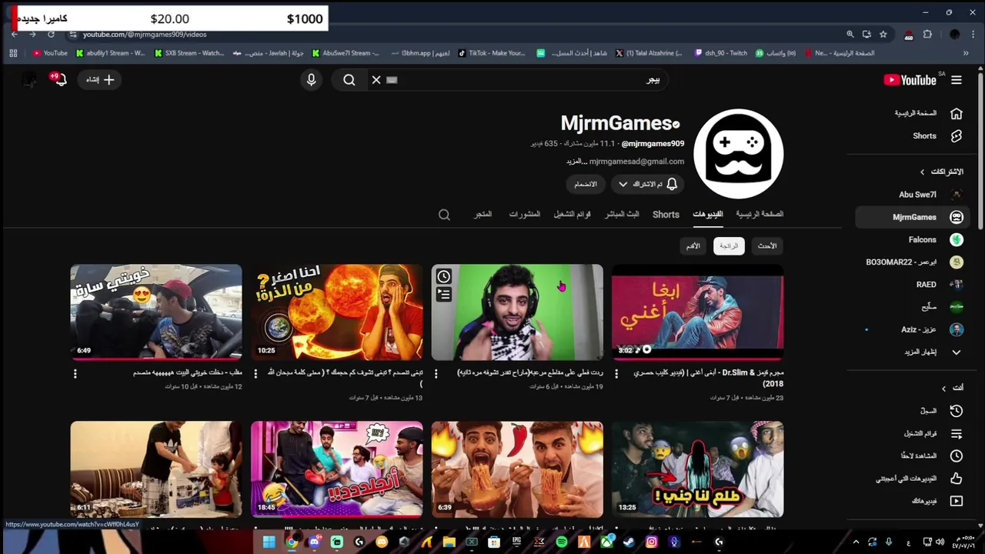Screen dimensions: 985x554
Task: Switch to Playlists (قوائم التشغيل) tab
Action: (573, 214)
